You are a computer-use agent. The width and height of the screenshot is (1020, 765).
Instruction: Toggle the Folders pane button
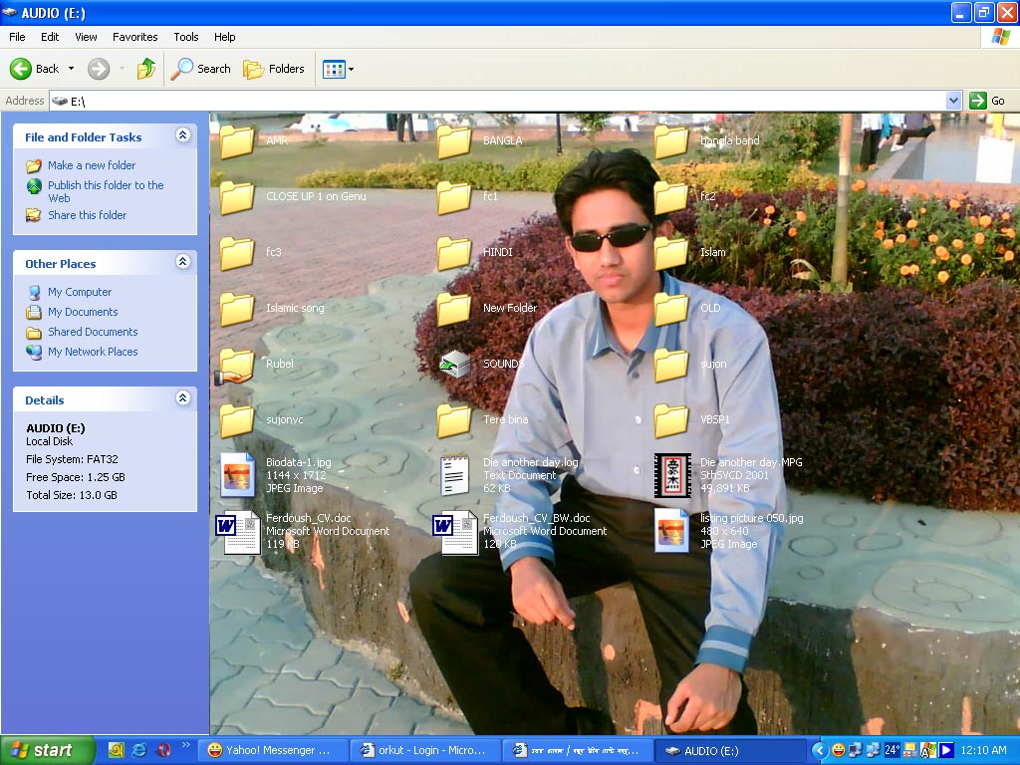tap(273, 69)
